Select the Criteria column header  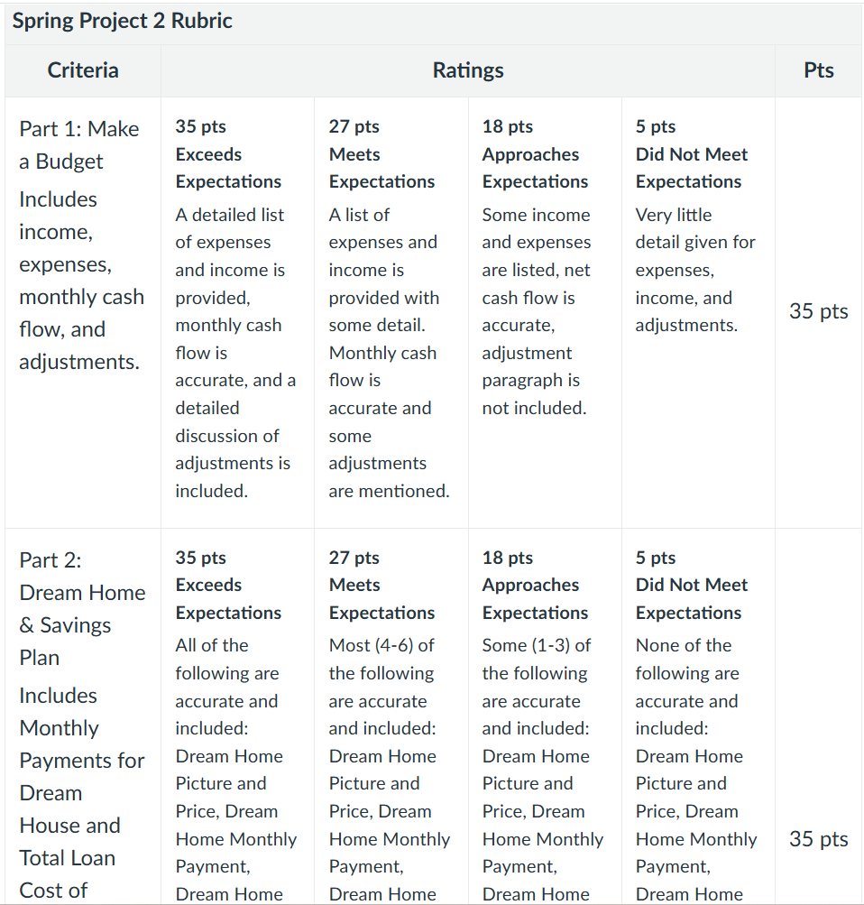tap(83, 70)
